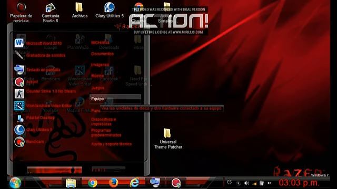Open Documentos in Start menu
Screen dimensions: 337x189
[102, 54]
